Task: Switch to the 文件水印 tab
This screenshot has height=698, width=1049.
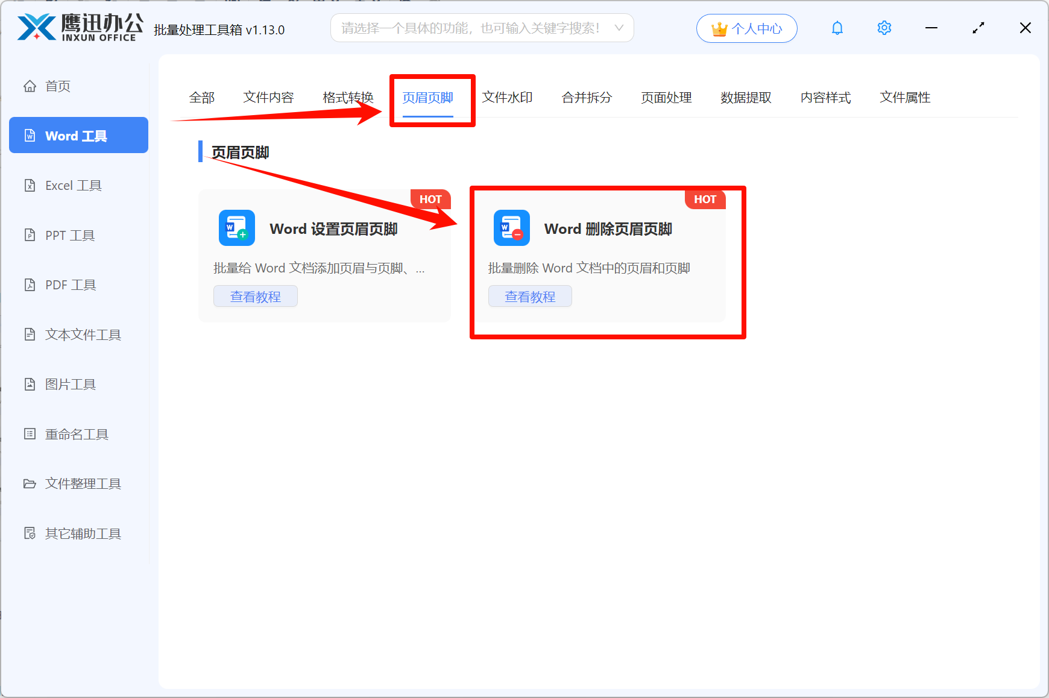Action: tap(507, 98)
